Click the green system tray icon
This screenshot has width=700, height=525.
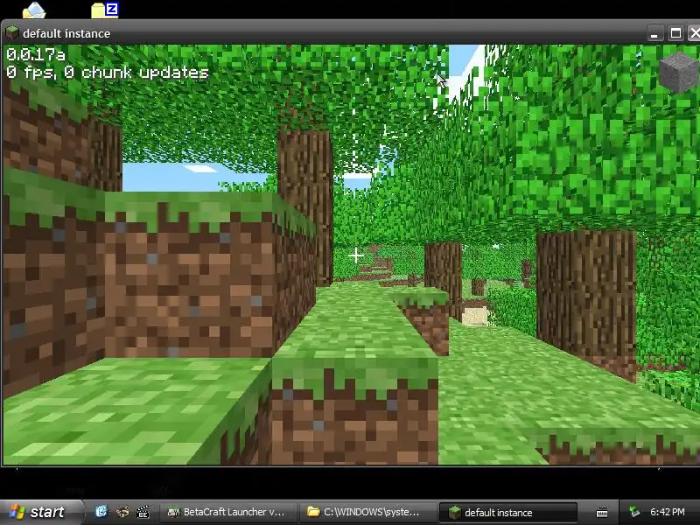click(633, 512)
